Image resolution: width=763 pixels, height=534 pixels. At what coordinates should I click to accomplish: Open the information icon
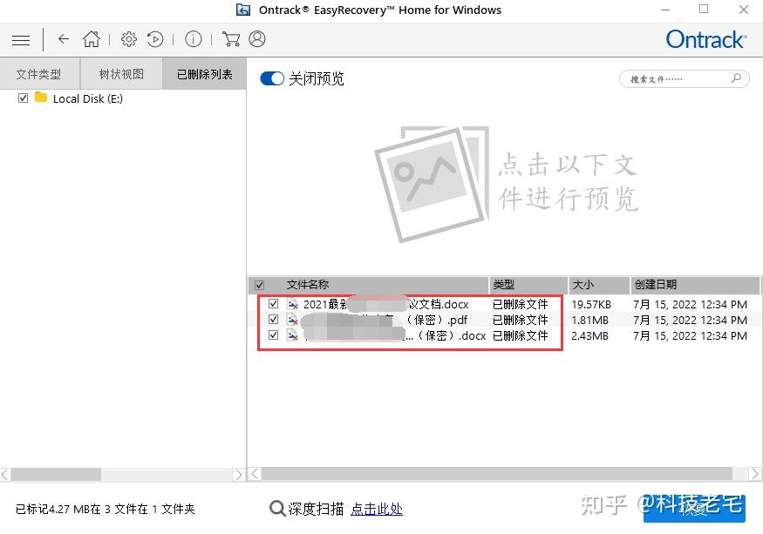(194, 39)
